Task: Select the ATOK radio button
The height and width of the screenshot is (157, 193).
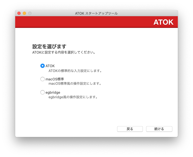Action: 43,66
